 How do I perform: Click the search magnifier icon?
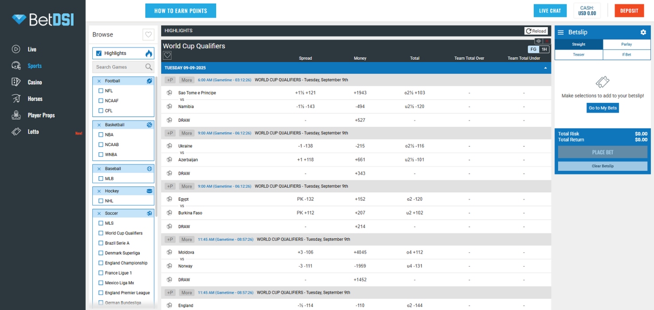149,67
